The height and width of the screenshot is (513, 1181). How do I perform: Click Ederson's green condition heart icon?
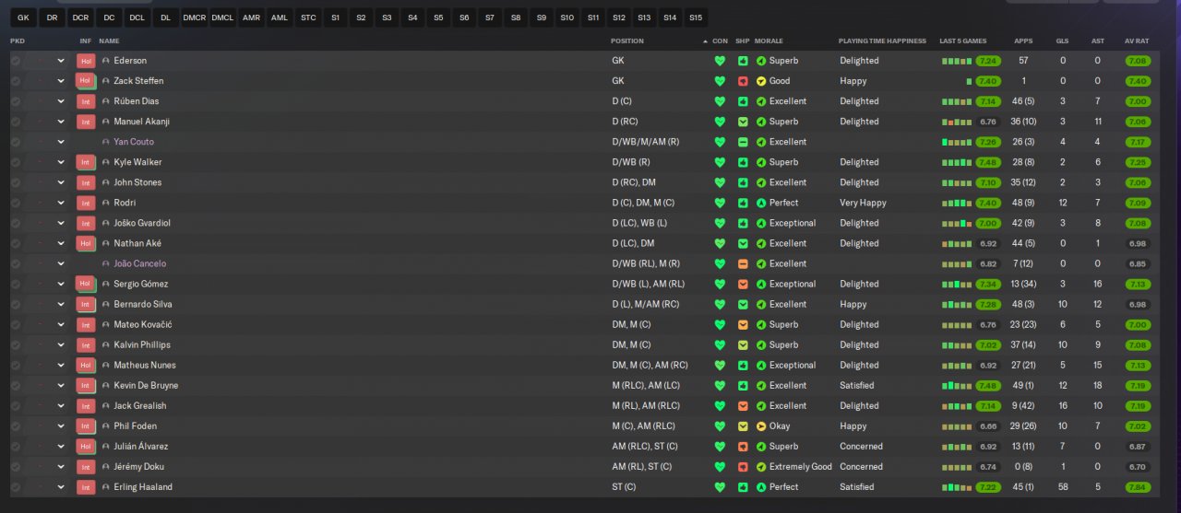pyautogui.click(x=720, y=61)
